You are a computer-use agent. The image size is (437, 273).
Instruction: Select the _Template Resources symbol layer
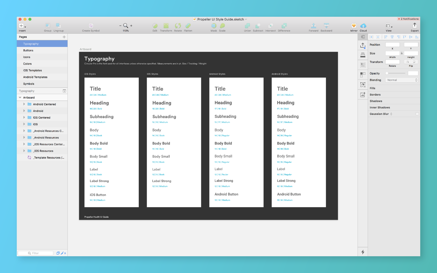tap(42, 157)
